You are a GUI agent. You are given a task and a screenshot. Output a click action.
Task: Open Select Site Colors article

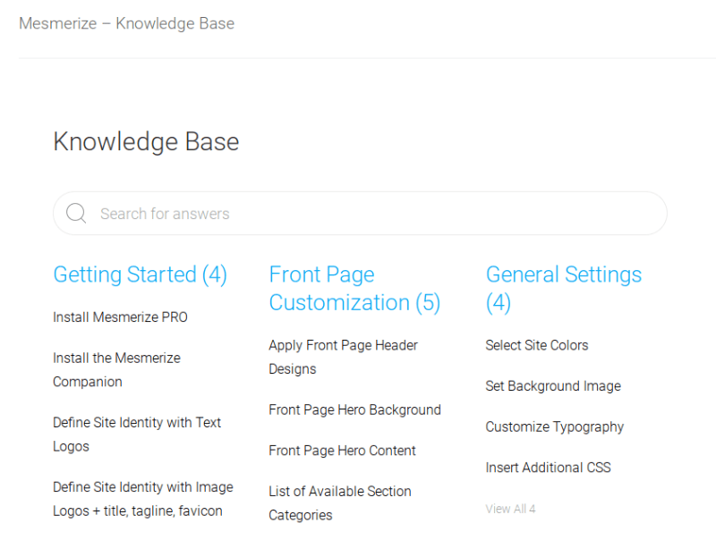pos(536,345)
